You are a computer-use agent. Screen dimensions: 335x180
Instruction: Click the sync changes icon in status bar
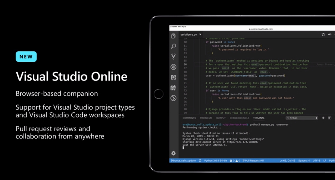tap(200, 161)
